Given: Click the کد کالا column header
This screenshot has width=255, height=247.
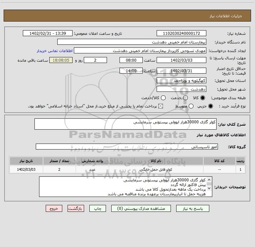Looking at the screenshot, I should coord(219,161).
